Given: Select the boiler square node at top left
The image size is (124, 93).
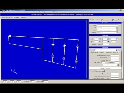Looking at the screenshot, I should click(10, 36).
